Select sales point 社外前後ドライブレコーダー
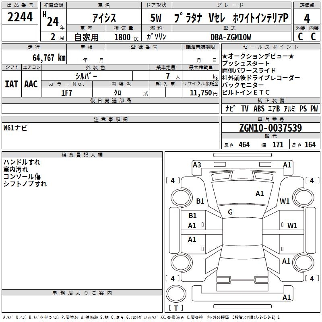Image resolution: width=322 pixels, height=322 pixels. click(x=261, y=78)
